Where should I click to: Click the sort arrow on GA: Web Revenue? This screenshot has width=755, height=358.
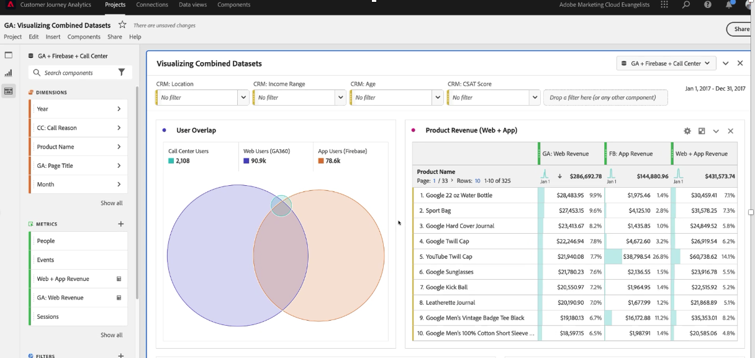point(559,176)
